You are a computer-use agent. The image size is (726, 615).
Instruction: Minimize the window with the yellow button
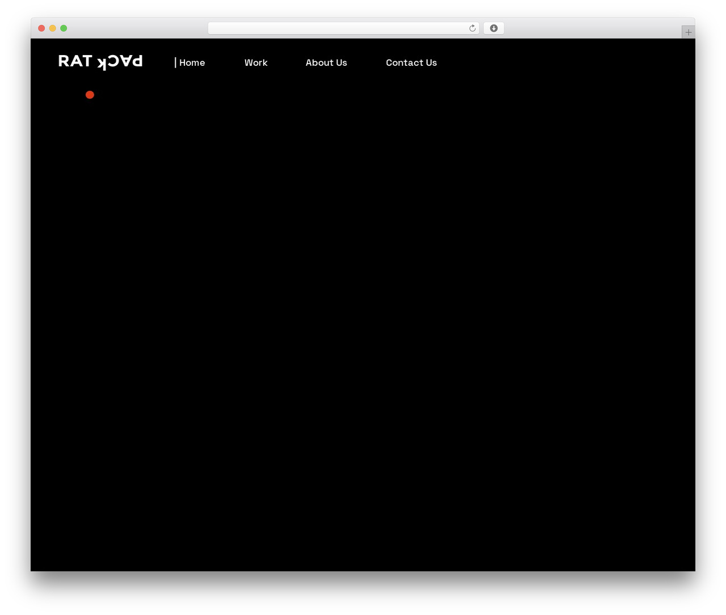coord(53,28)
